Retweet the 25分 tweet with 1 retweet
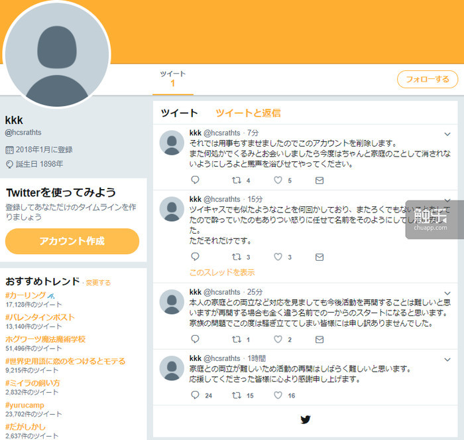This screenshot has width=464, height=440. coord(237,339)
